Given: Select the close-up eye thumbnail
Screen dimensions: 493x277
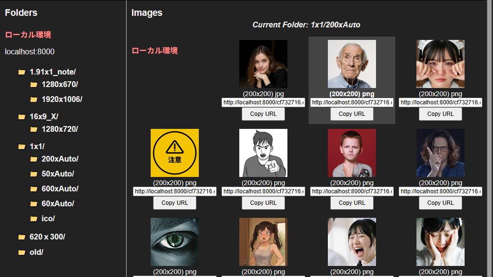Looking at the screenshot, I should click(x=175, y=242).
